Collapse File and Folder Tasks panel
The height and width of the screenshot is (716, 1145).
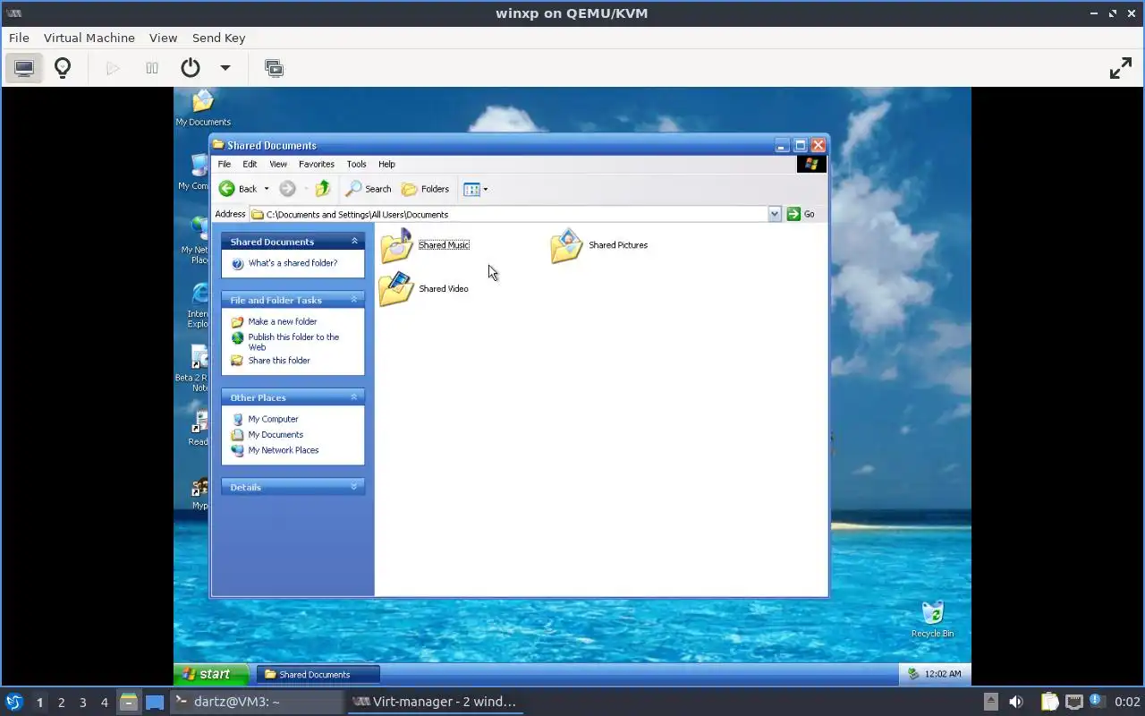(354, 300)
